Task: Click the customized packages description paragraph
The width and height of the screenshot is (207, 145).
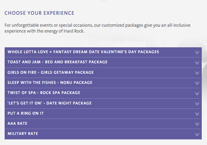Action: [97, 28]
